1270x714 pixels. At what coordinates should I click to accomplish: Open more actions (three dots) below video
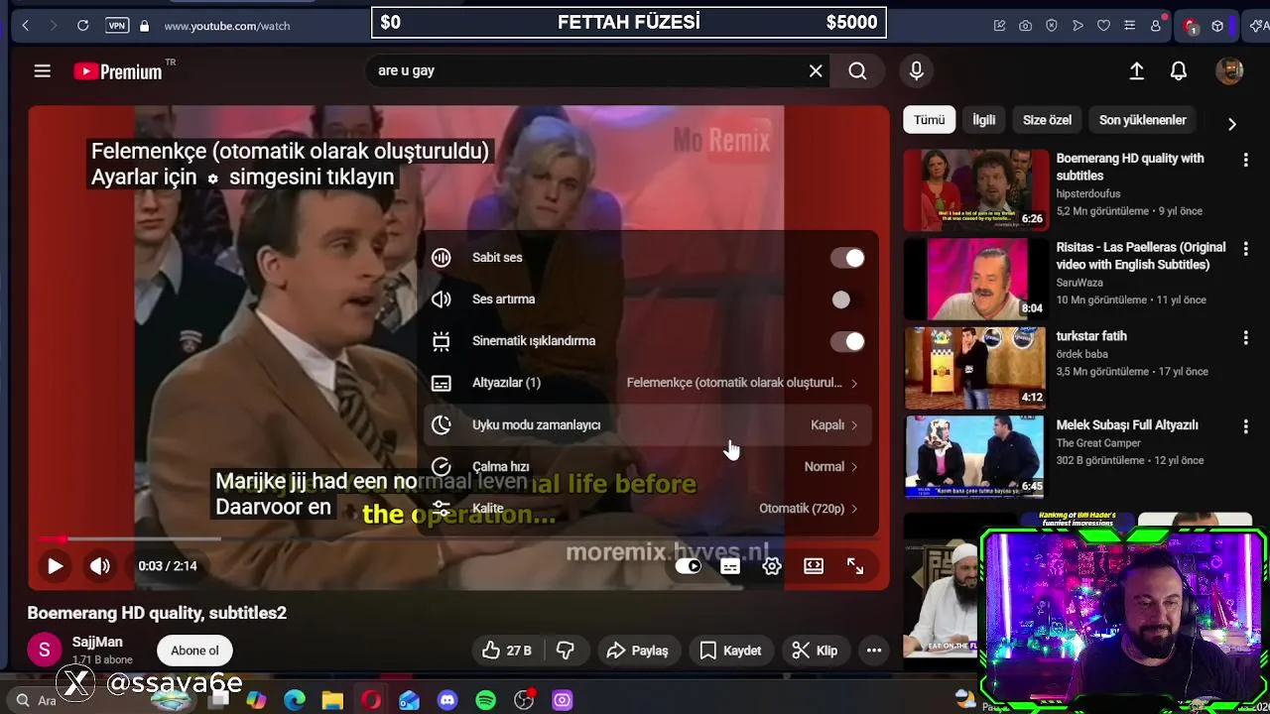874,651
